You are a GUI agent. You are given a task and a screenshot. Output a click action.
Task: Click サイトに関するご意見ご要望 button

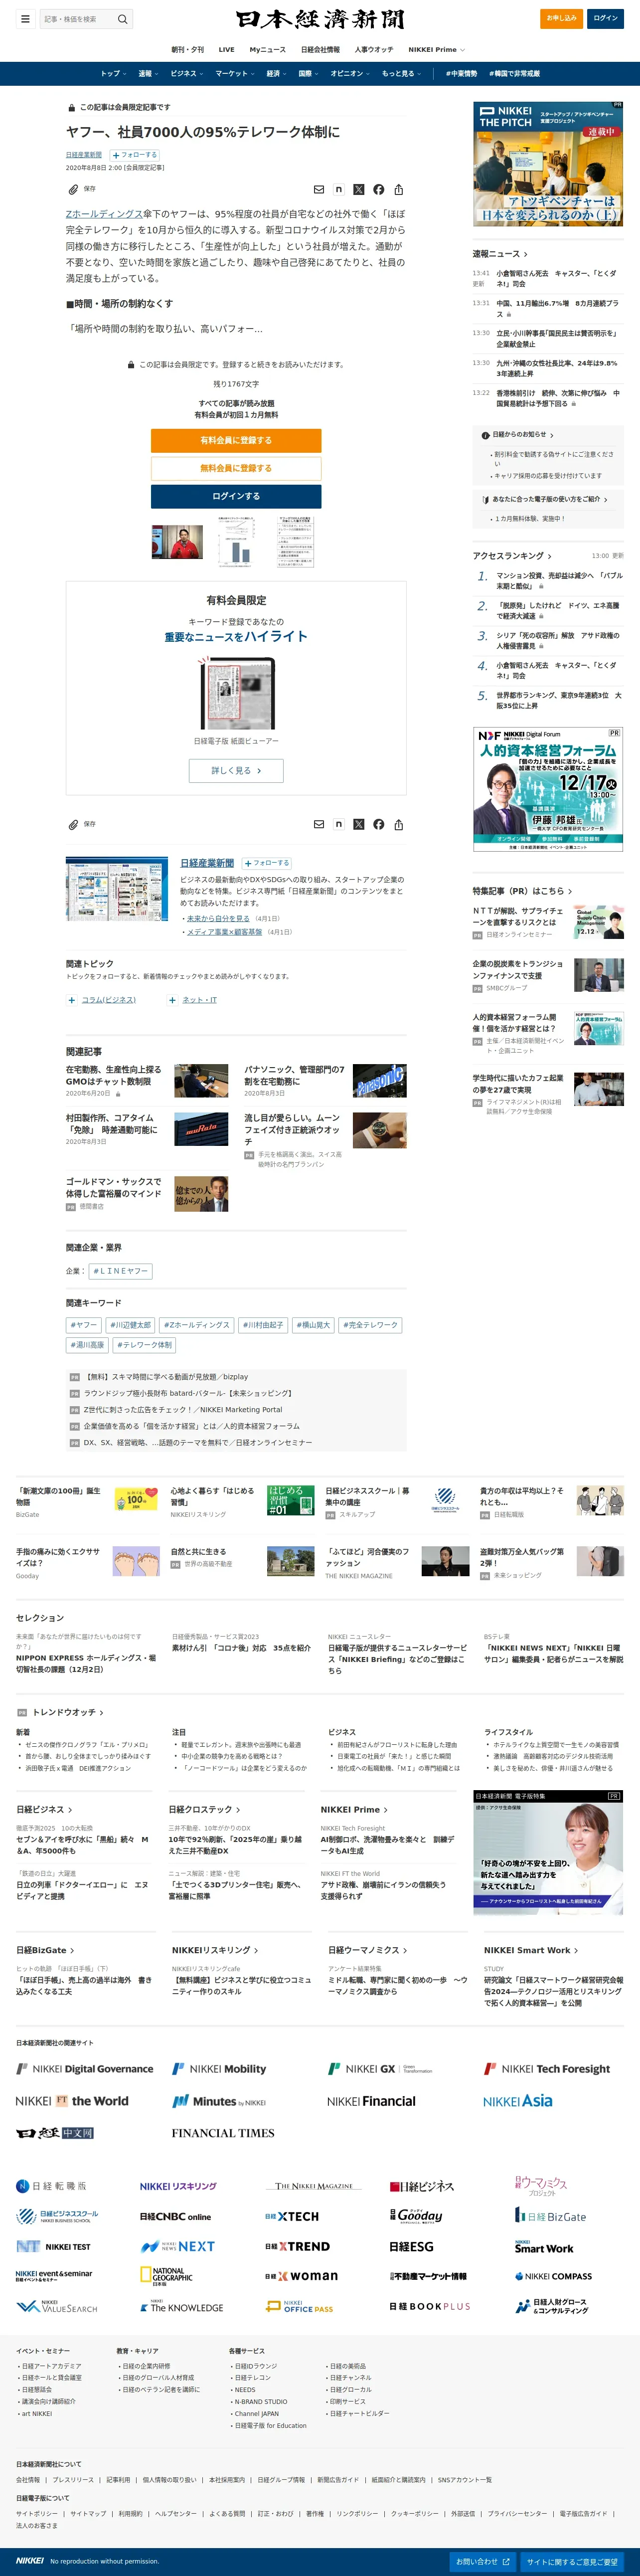tap(572, 2562)
